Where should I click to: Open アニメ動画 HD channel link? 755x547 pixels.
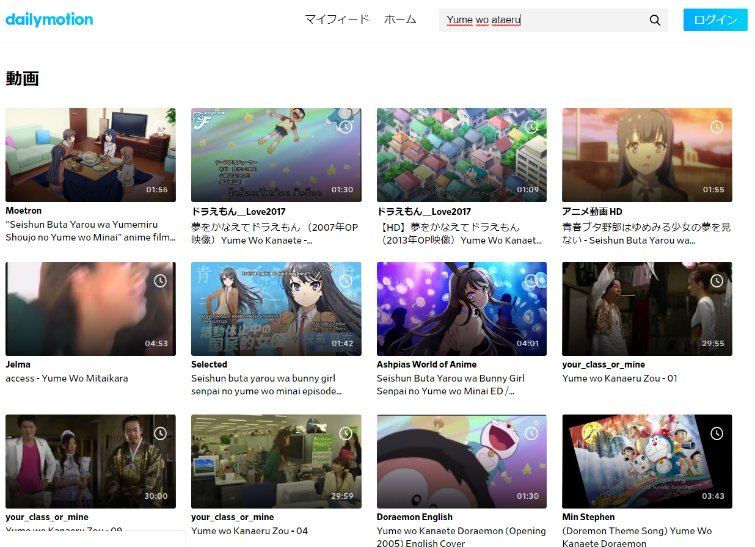[593, 212]
